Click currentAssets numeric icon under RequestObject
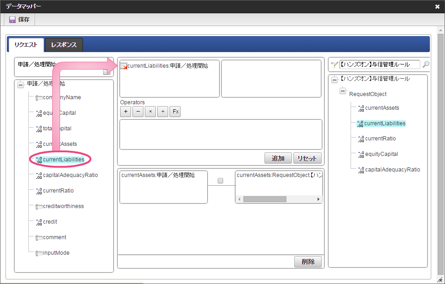This screenshot has height=284, width=445. (x=361, y=108)
